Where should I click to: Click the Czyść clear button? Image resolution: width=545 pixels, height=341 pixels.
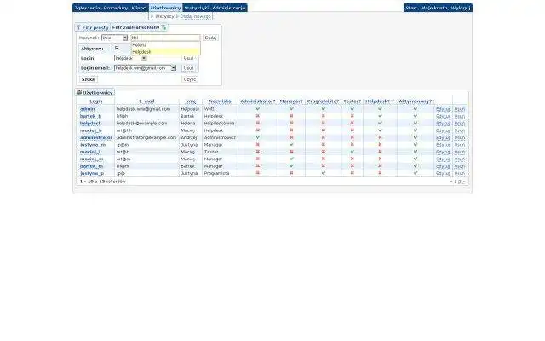tap(190, 79)
